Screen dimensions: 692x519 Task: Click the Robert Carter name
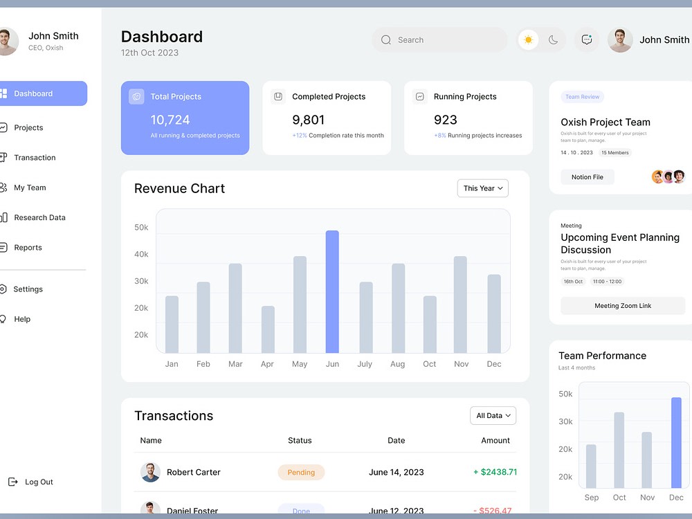[193, 472]
